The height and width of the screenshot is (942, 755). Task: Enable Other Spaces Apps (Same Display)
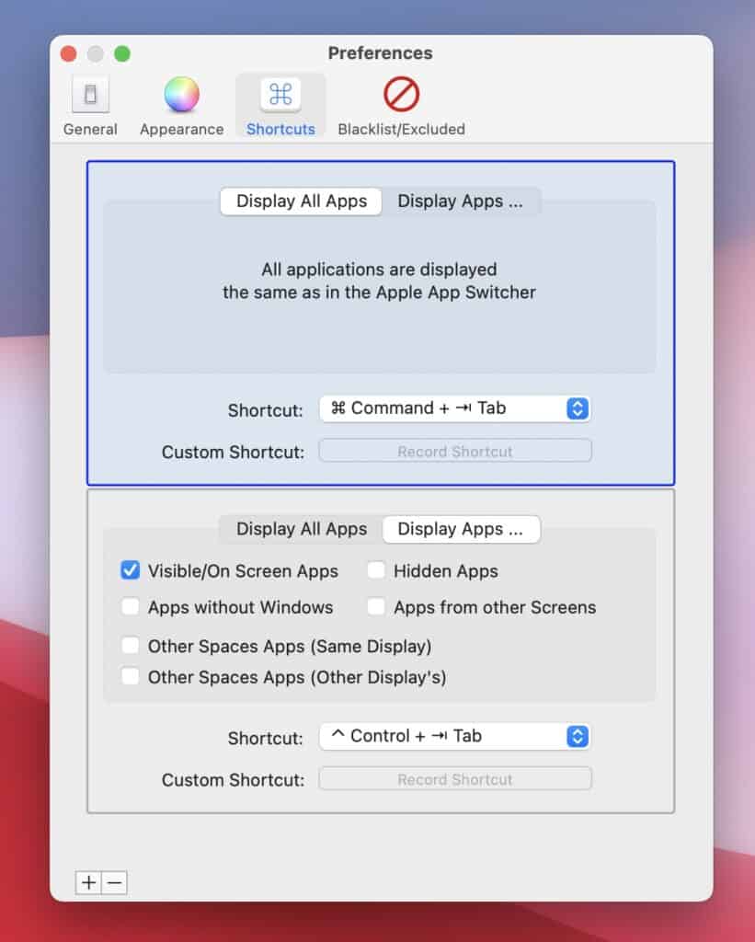pyautogui.click(x=131, y=646)
